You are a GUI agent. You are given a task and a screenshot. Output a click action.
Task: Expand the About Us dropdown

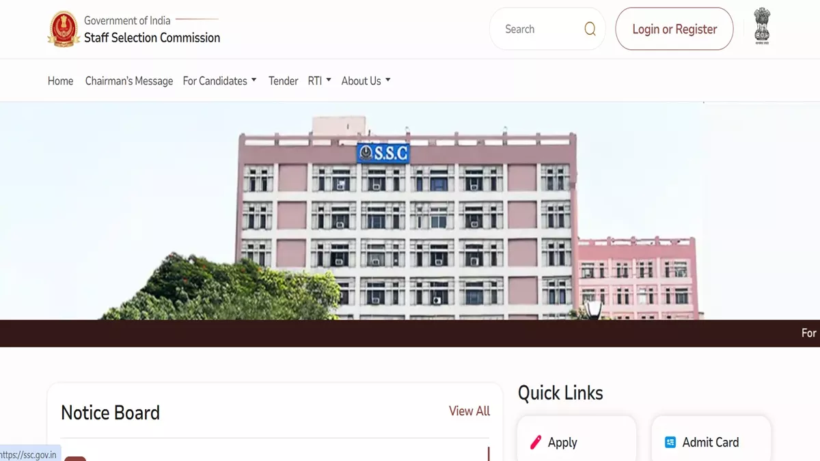coord(366,81)
